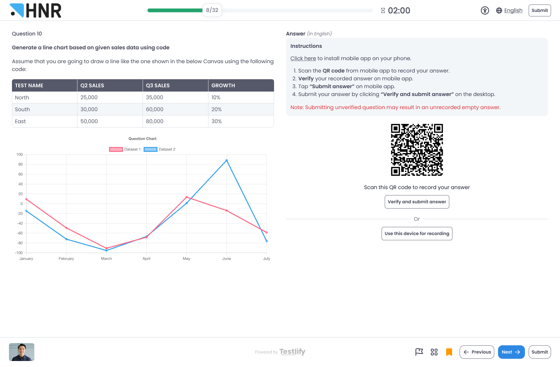560x367 pixels.
Task: Choose Use this device for recording
Action: pyautogui.click(x=417, y=234)
